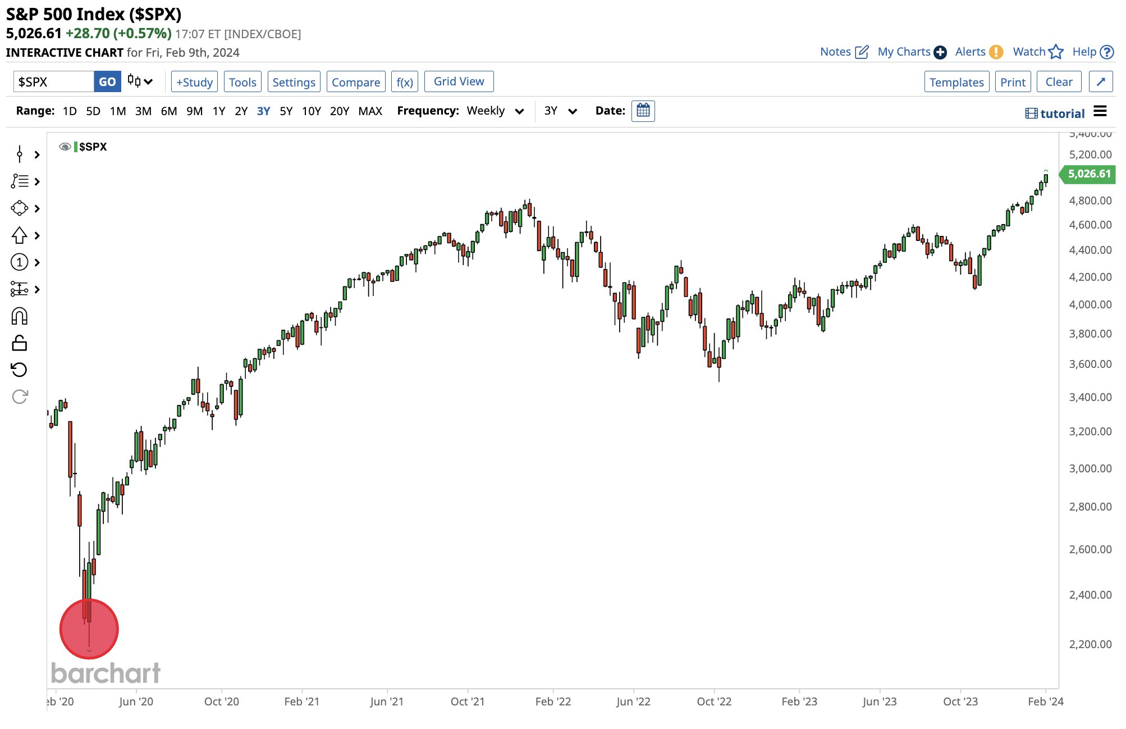Select the active 3Y range

pos(264,111)
